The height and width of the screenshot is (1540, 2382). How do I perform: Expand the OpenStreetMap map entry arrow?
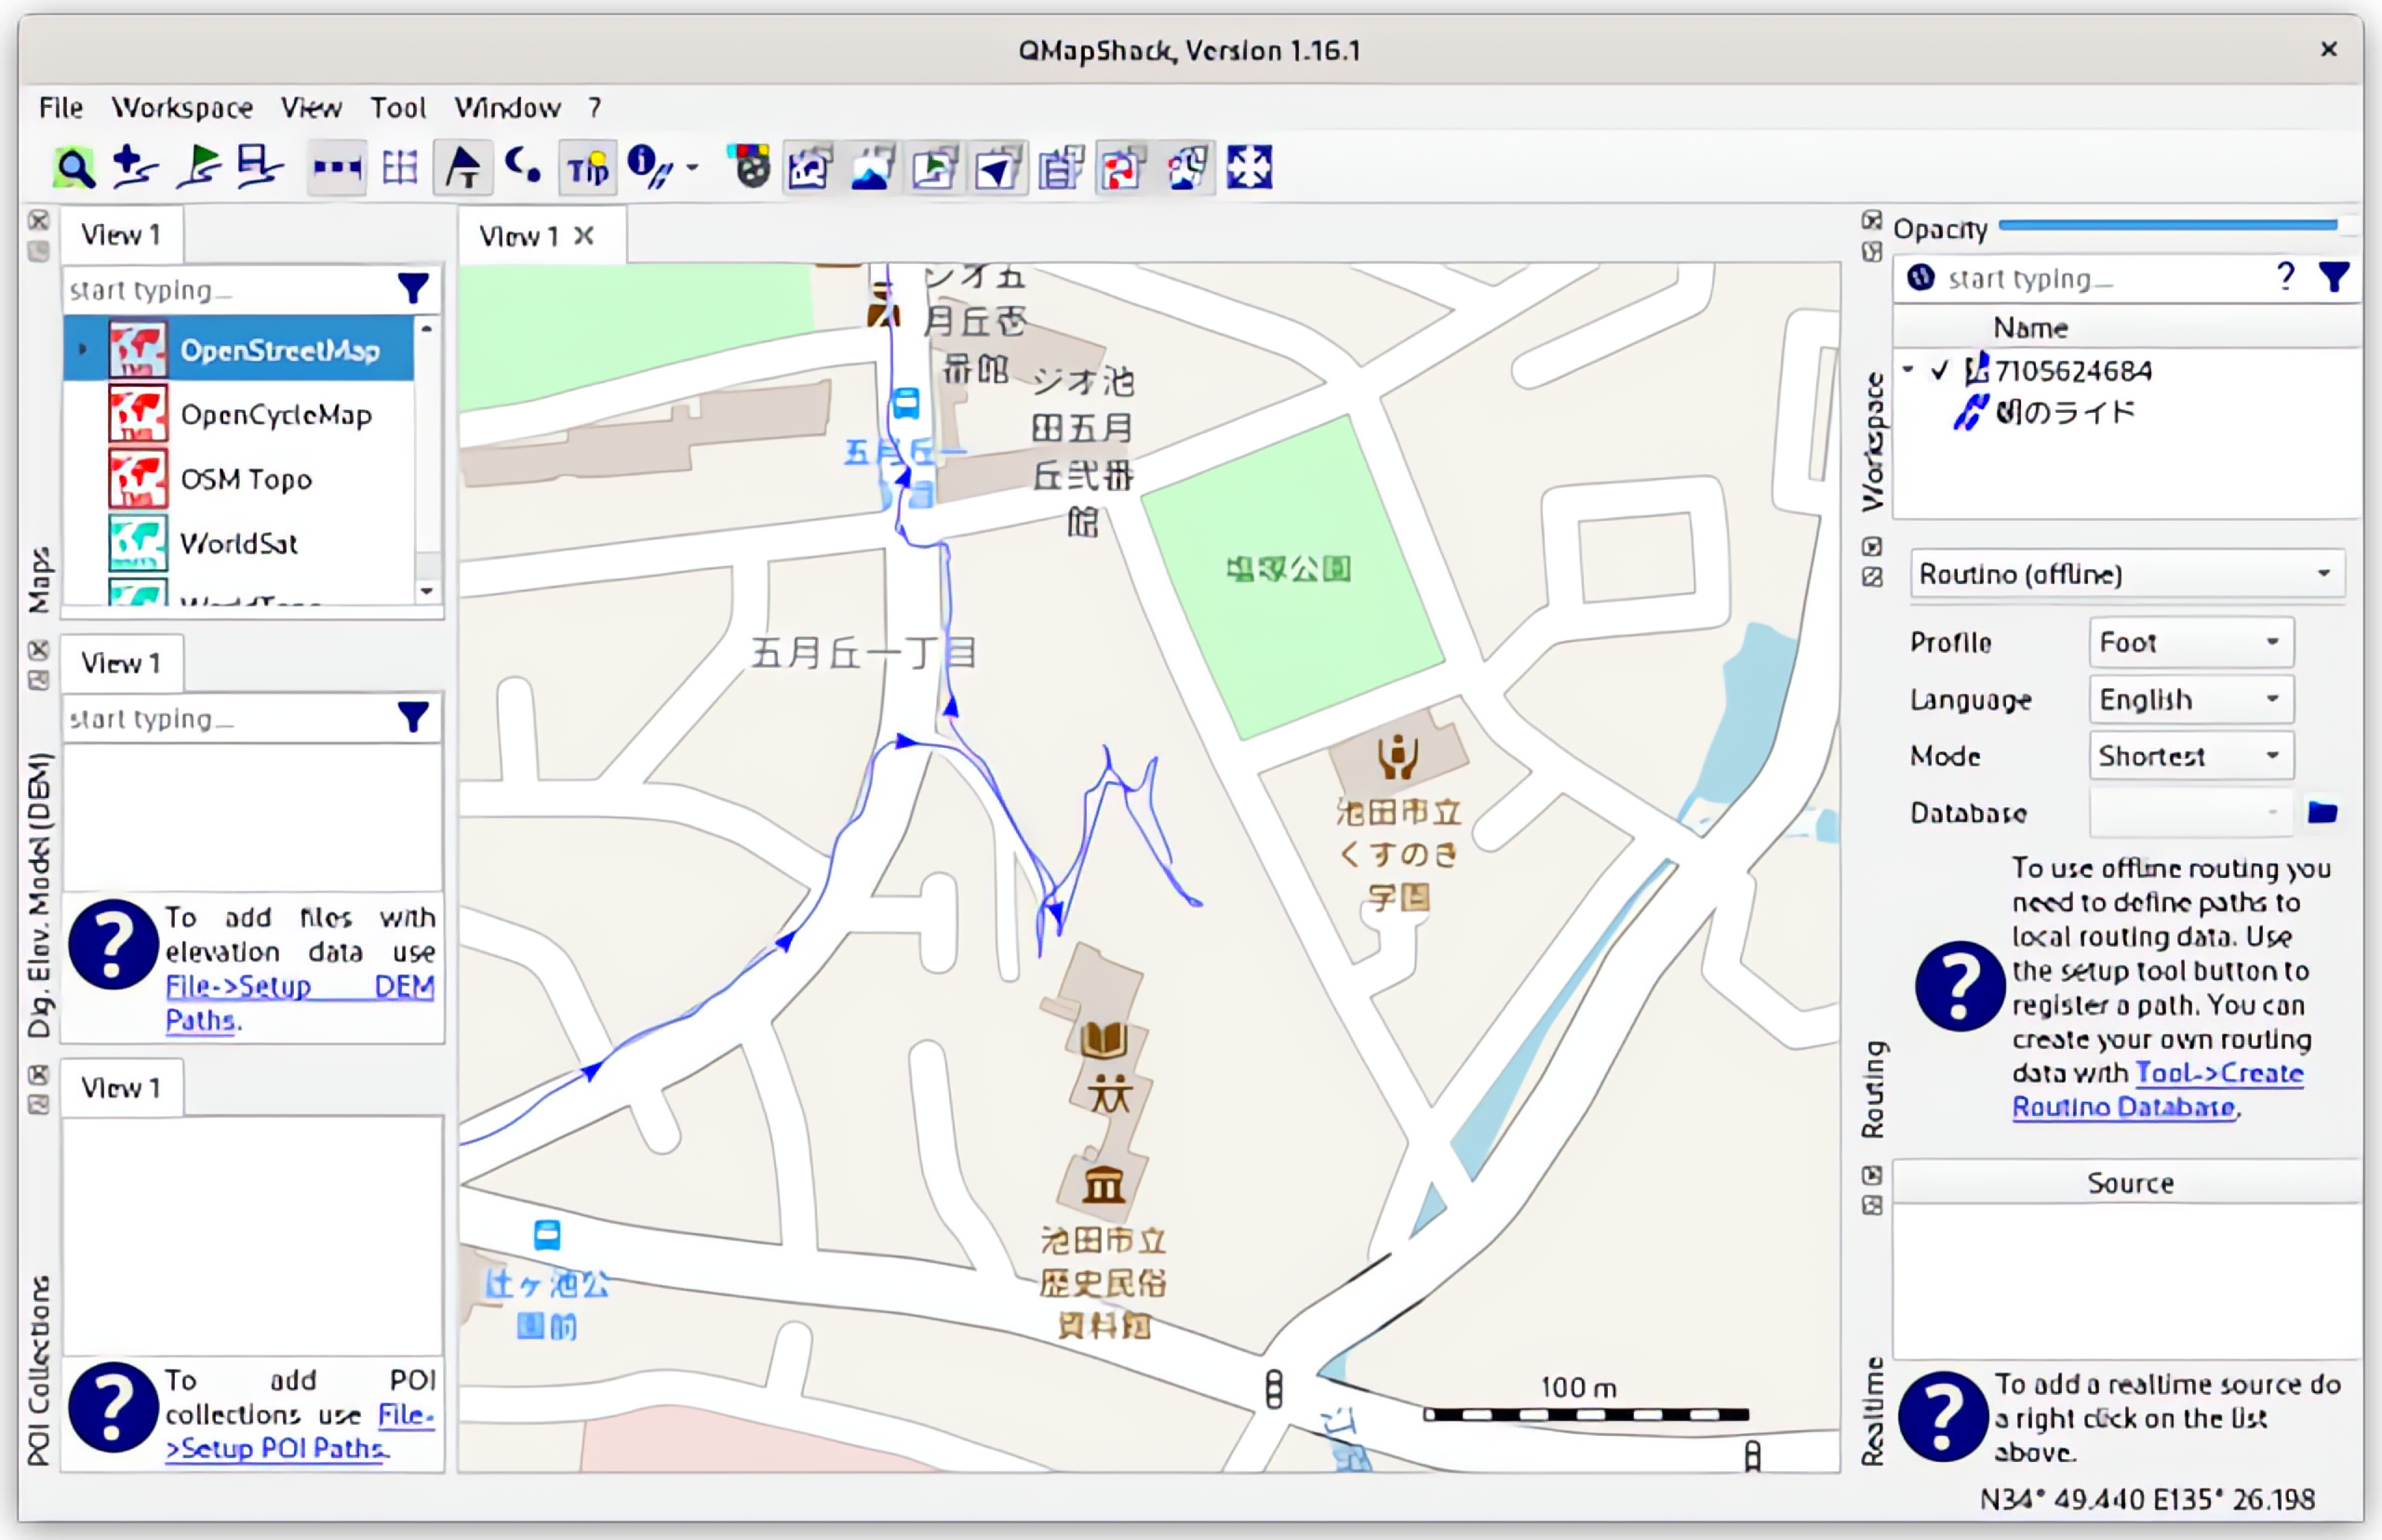pos(83,349)
